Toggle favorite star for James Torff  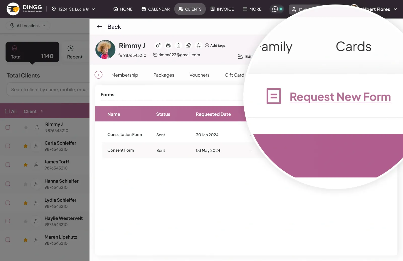tap(25, 165)
